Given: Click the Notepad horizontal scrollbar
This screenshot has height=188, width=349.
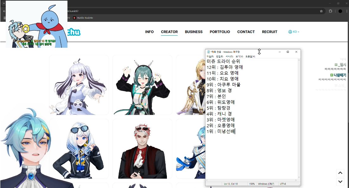Looking at the screenshot, I should pos(251,180).
